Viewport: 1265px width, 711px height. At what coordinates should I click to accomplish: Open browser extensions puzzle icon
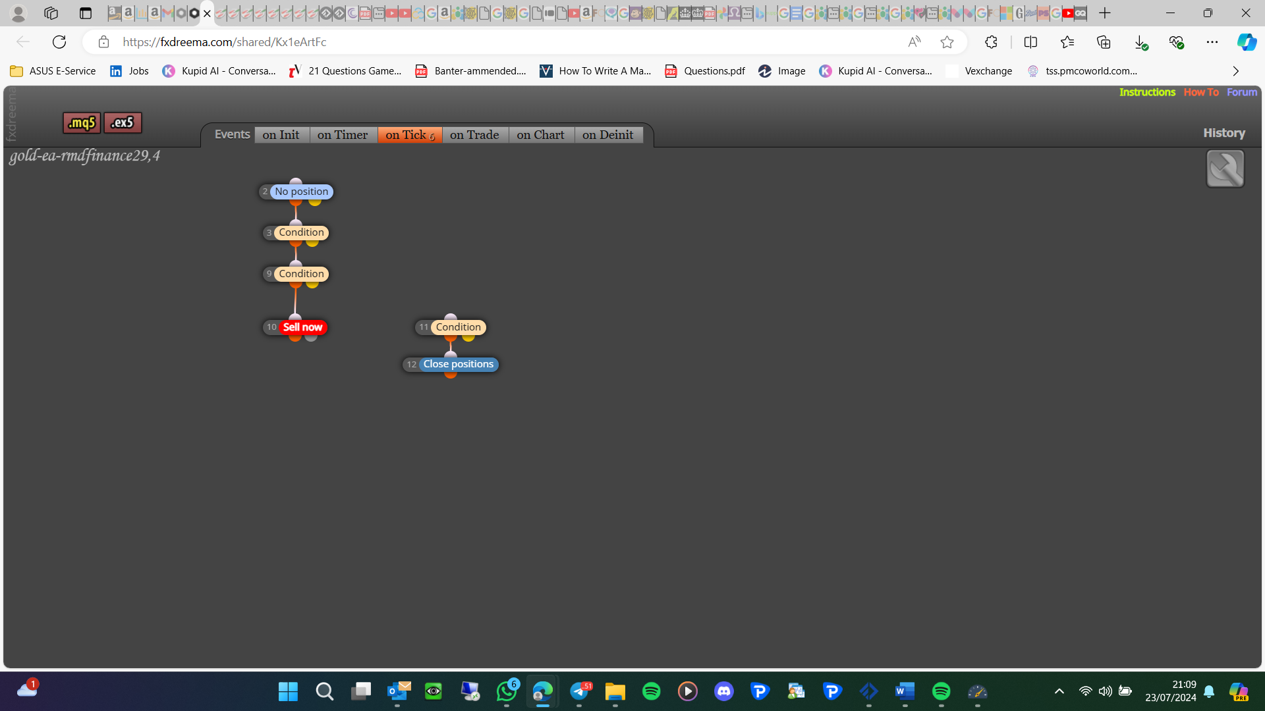click(991, 42)
